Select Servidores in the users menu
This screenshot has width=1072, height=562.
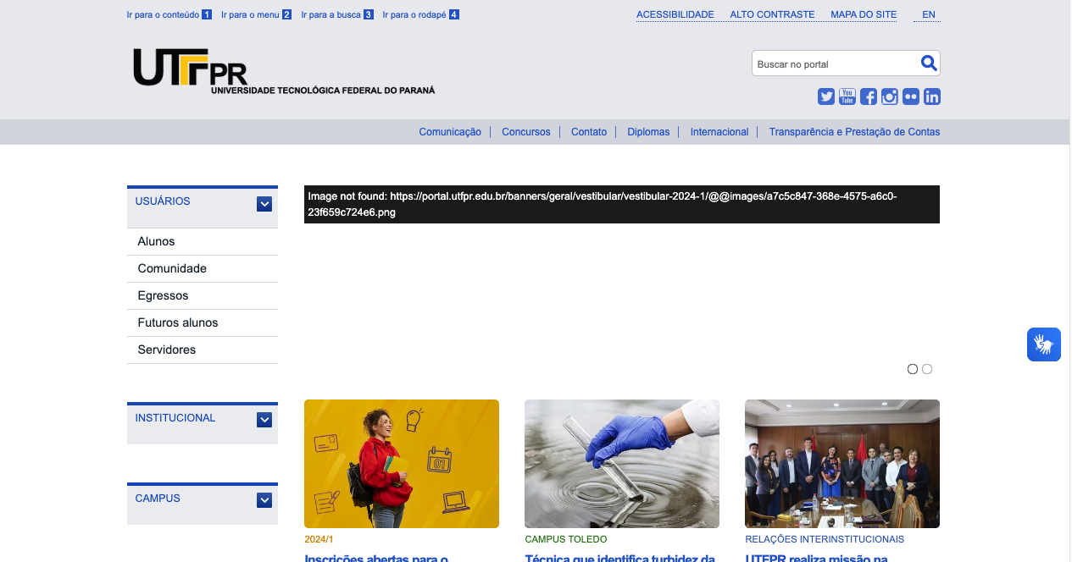203,350
